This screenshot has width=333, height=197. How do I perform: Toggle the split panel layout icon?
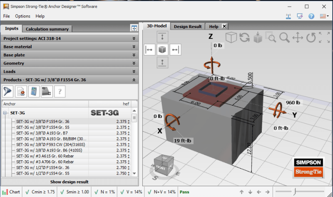click(134, 28)
